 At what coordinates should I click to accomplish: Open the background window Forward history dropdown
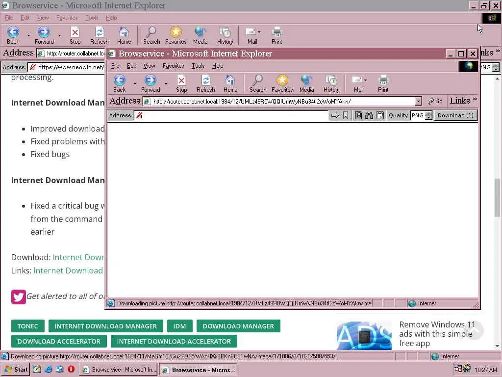click(x=59, y=35)
